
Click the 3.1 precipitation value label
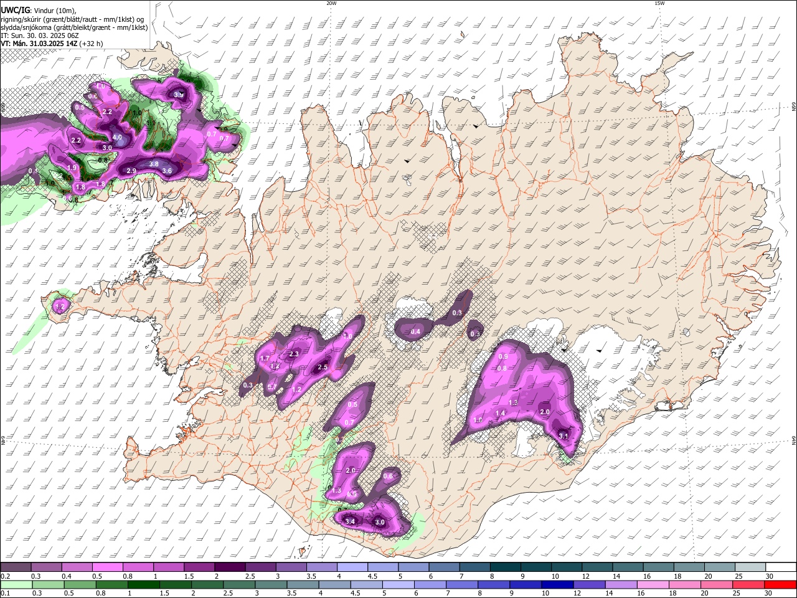(564, 436)
